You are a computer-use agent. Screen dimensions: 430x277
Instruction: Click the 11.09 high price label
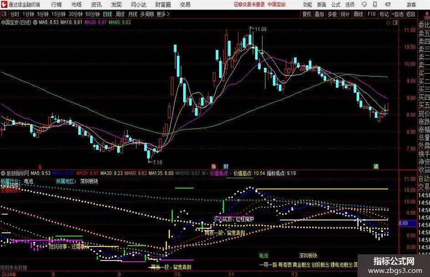point(261,29)
